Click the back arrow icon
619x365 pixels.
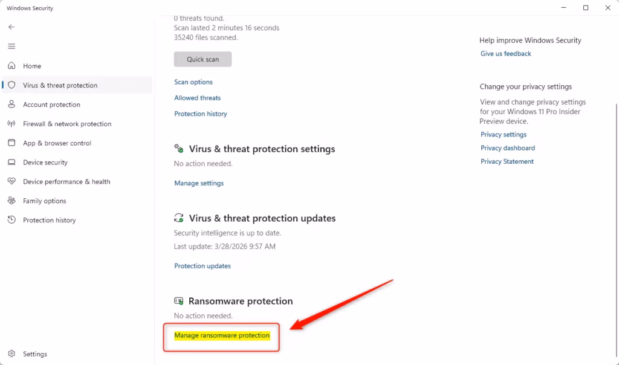11,27
